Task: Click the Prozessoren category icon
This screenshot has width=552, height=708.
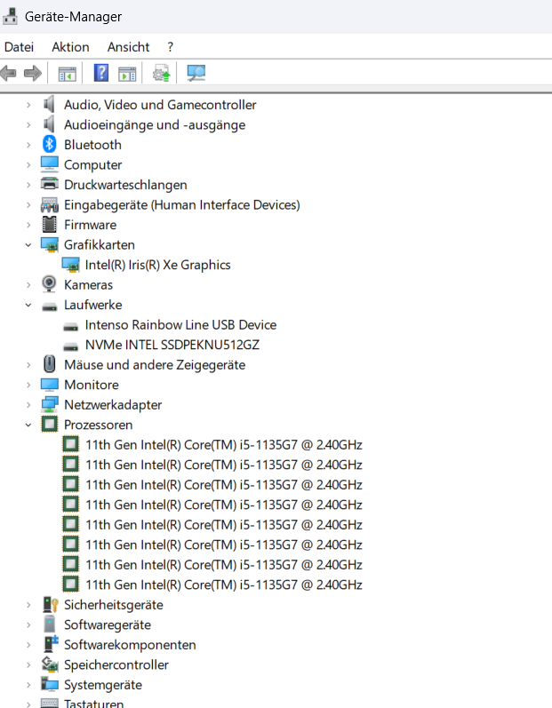Action: pos(50,425)
